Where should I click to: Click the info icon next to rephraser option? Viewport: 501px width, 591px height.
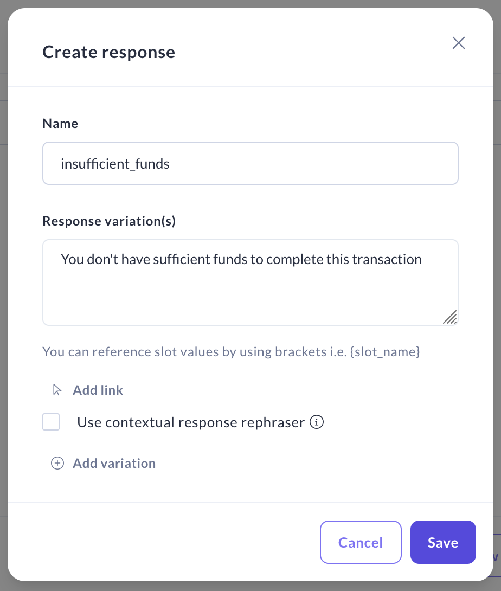coord(317,422)
